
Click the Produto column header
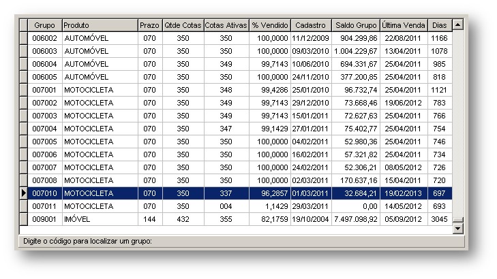(x=100, y=25)
